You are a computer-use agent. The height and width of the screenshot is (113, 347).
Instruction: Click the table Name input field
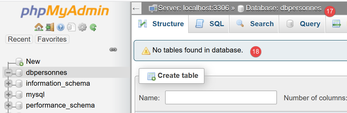pyautogui.click(x=221, y=98)
